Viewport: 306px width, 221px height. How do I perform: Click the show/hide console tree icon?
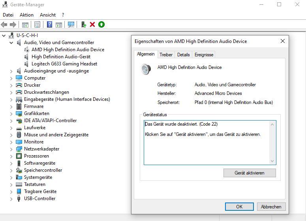pos(25,24)
